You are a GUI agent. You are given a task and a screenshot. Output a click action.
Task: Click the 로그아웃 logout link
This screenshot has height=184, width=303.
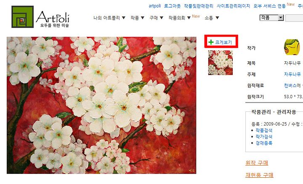coord(172,6)
